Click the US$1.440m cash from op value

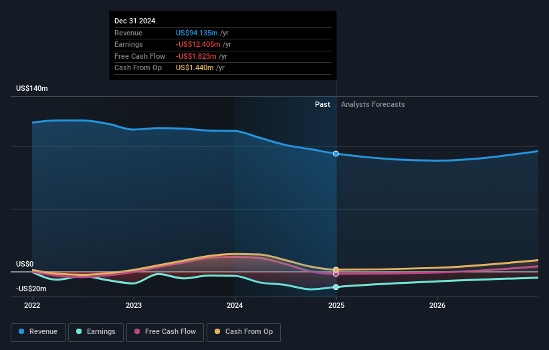195,68
